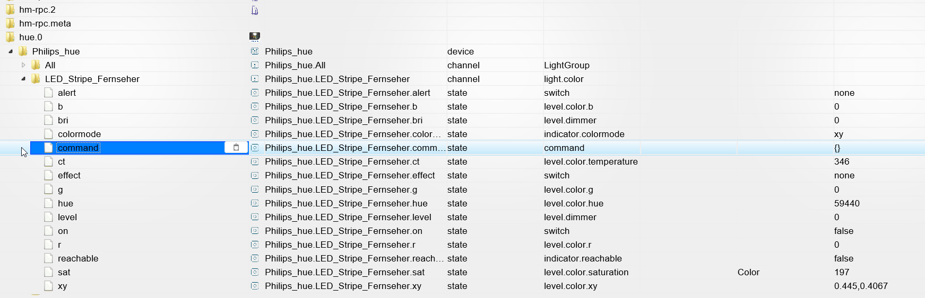Viewport: 925px width, 298px height.
Task: Click the file icon of the effect state
Action: 49,175
